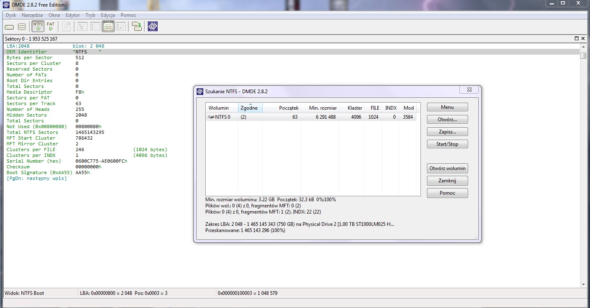Click the blue DMDE logo toolbar icon
Image resolution: width=590 pixels, height=308 pixels.
click(153, 27)
